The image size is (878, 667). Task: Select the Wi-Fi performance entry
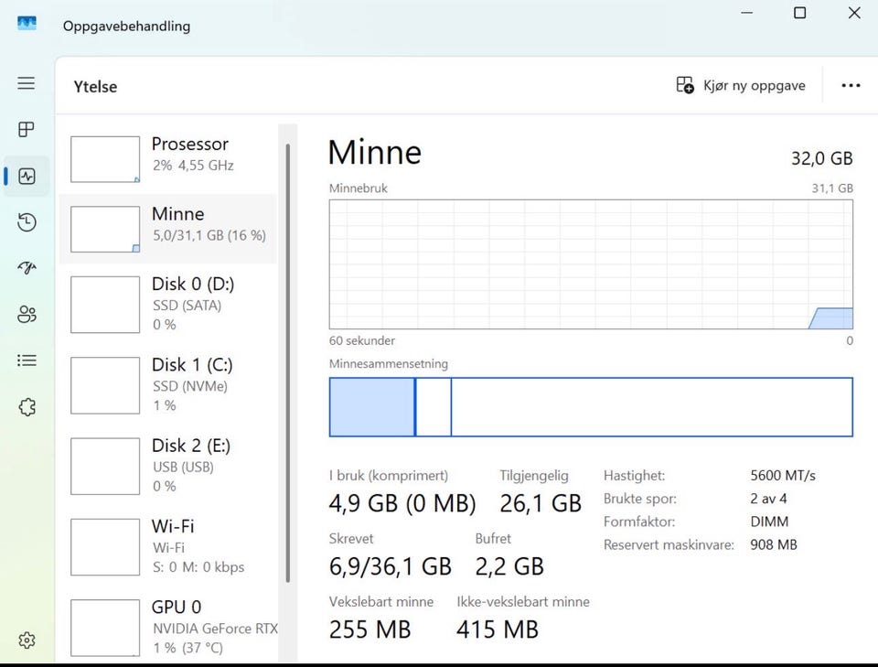[x=168, y=546]
